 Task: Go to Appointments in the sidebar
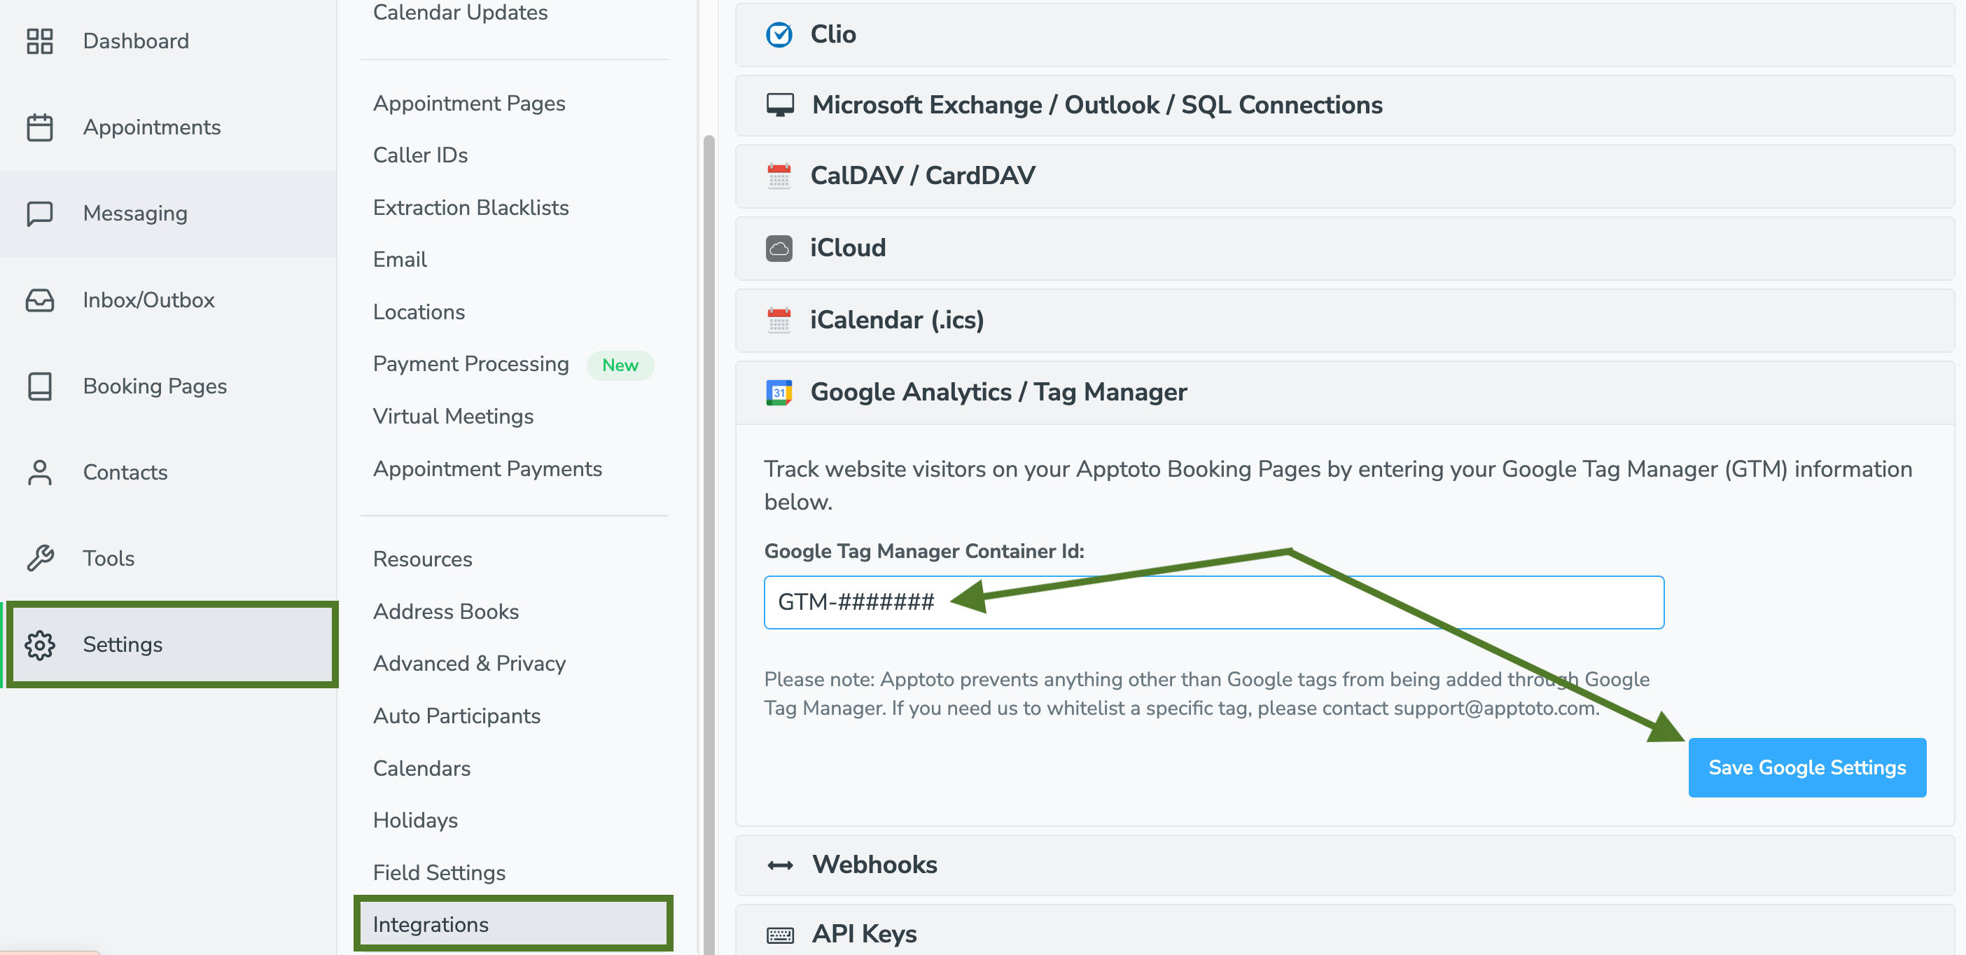[168, 127]
